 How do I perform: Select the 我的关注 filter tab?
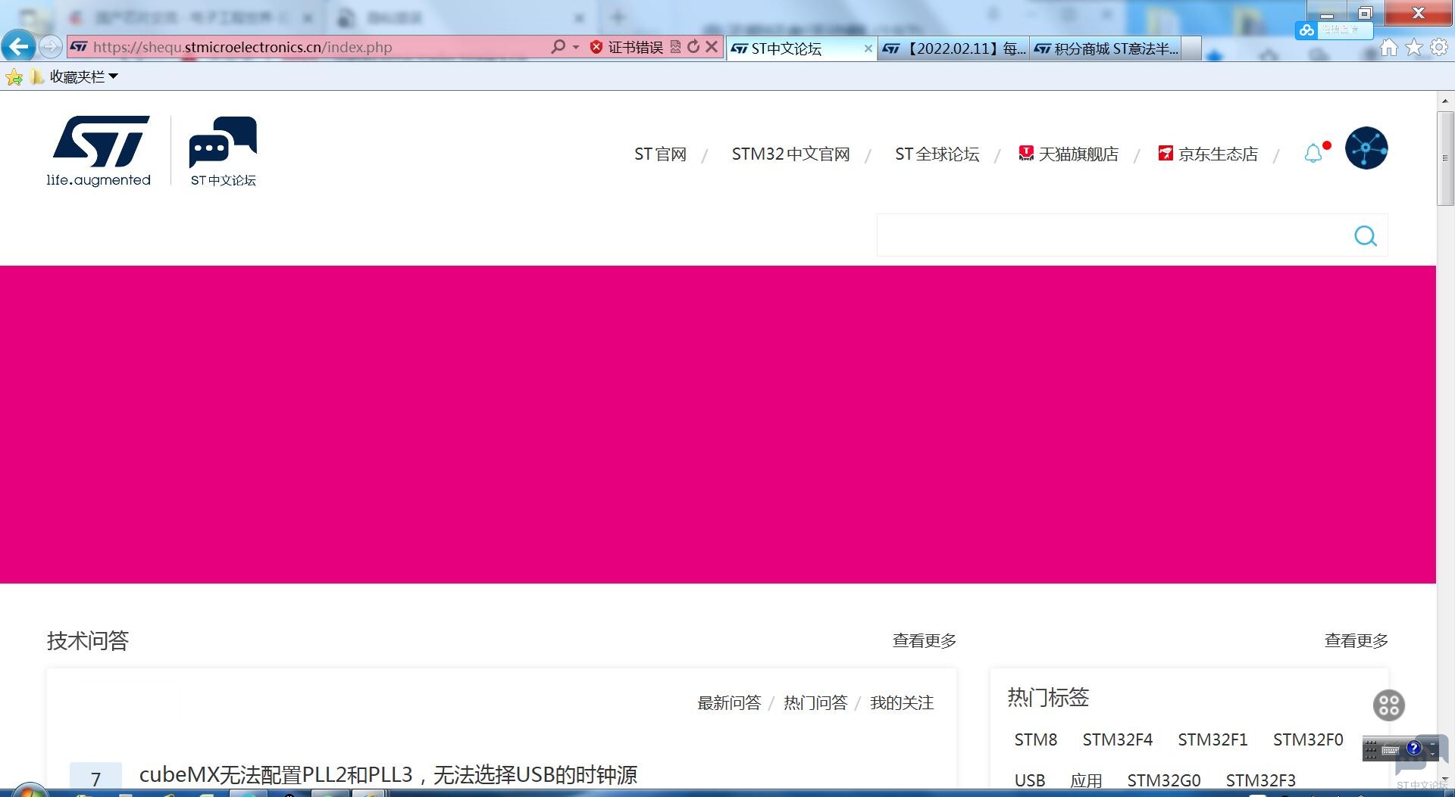click(x=902, y=703)
